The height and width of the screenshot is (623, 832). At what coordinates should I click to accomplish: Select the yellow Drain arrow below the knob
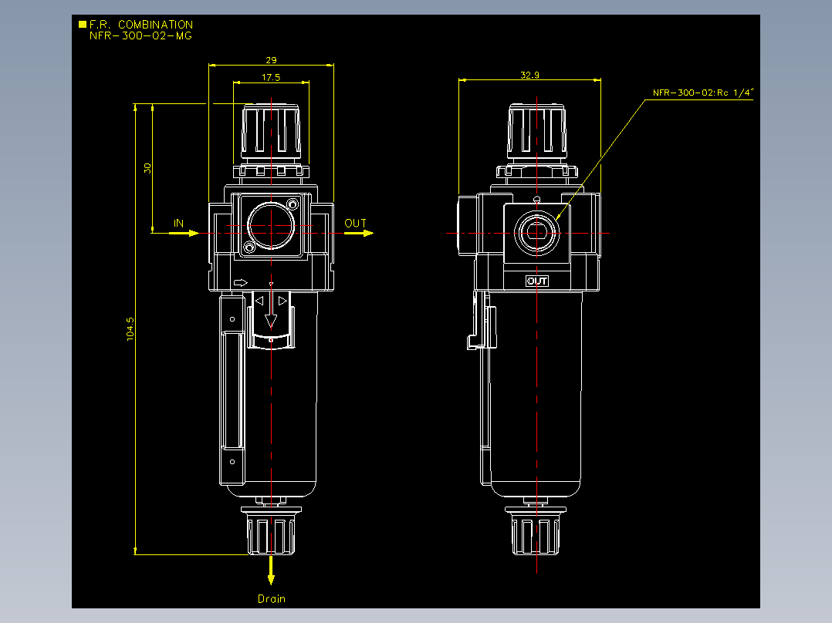click(x=271, y=570)
